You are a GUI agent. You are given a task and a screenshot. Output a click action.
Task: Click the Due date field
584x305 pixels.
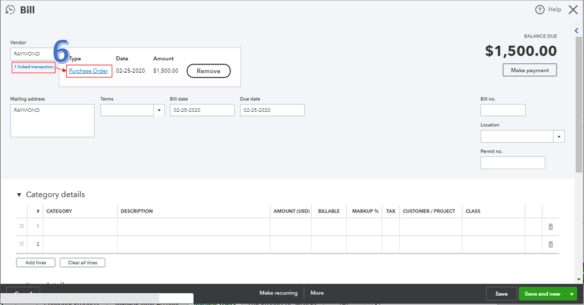(272, 110)
